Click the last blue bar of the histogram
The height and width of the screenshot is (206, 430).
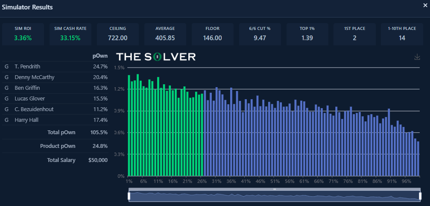click(418, 159)
